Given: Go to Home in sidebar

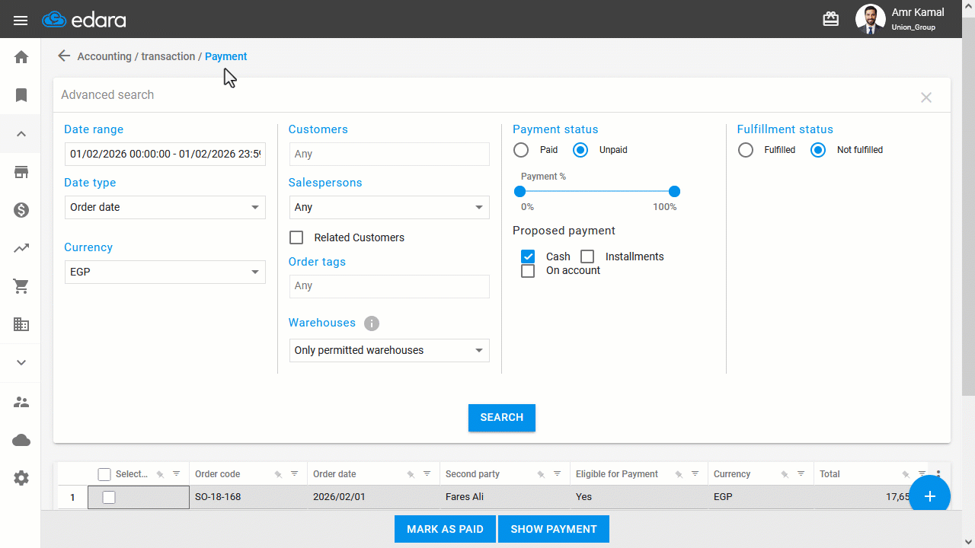Looking at the screenshot, I should (21, 57).
